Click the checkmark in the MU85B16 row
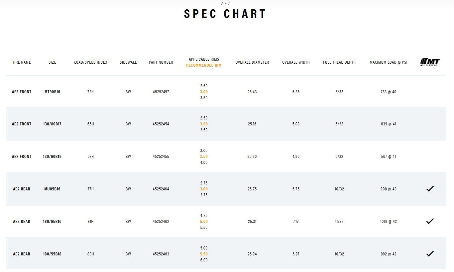Image resolution: width=454 pixels, height=272 pixels. coord(430,189)
